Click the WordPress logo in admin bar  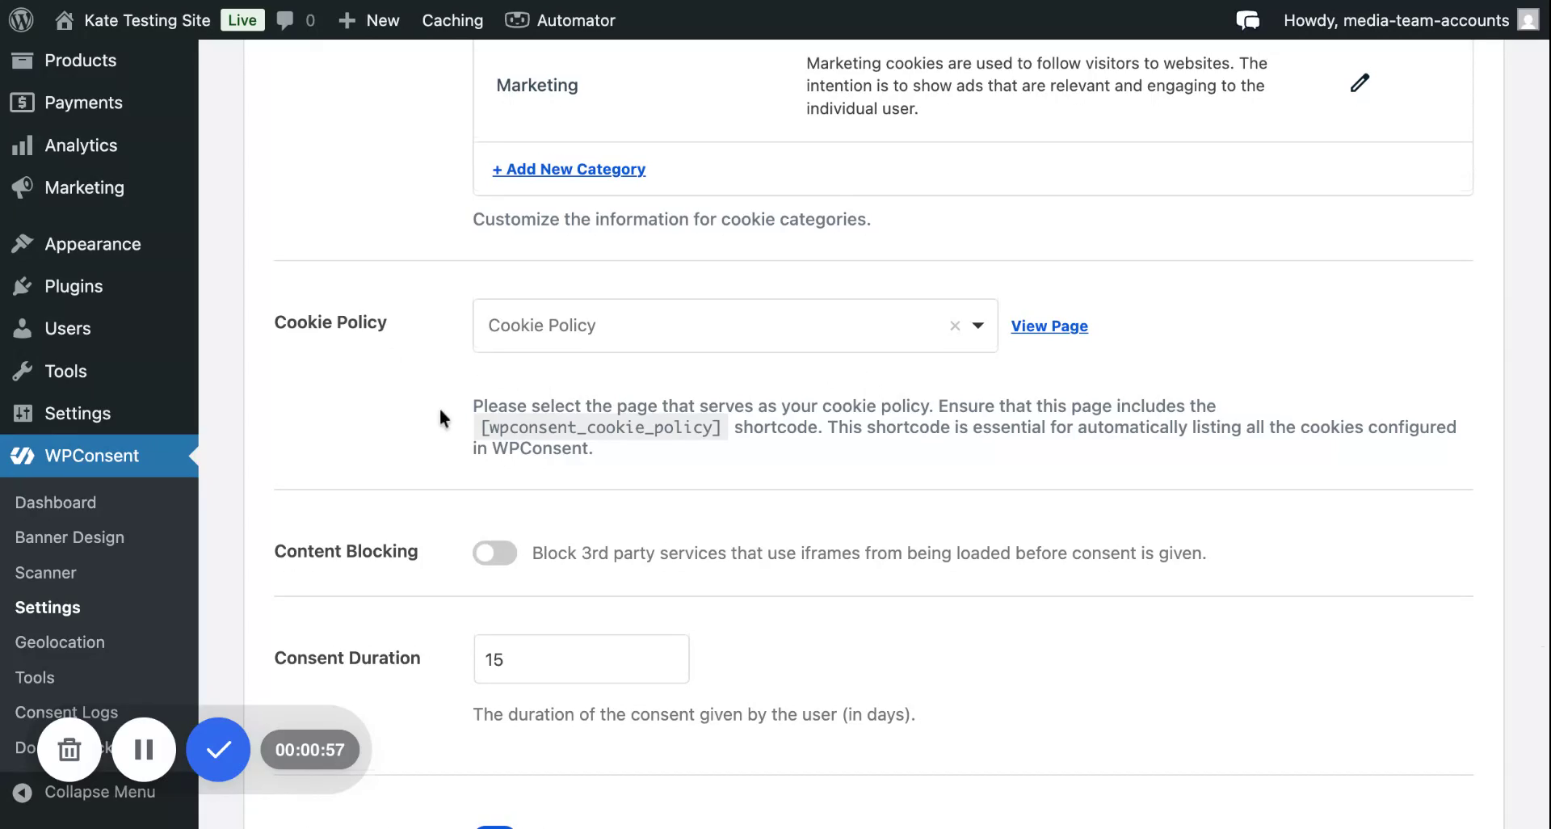[x=21, y=20]
